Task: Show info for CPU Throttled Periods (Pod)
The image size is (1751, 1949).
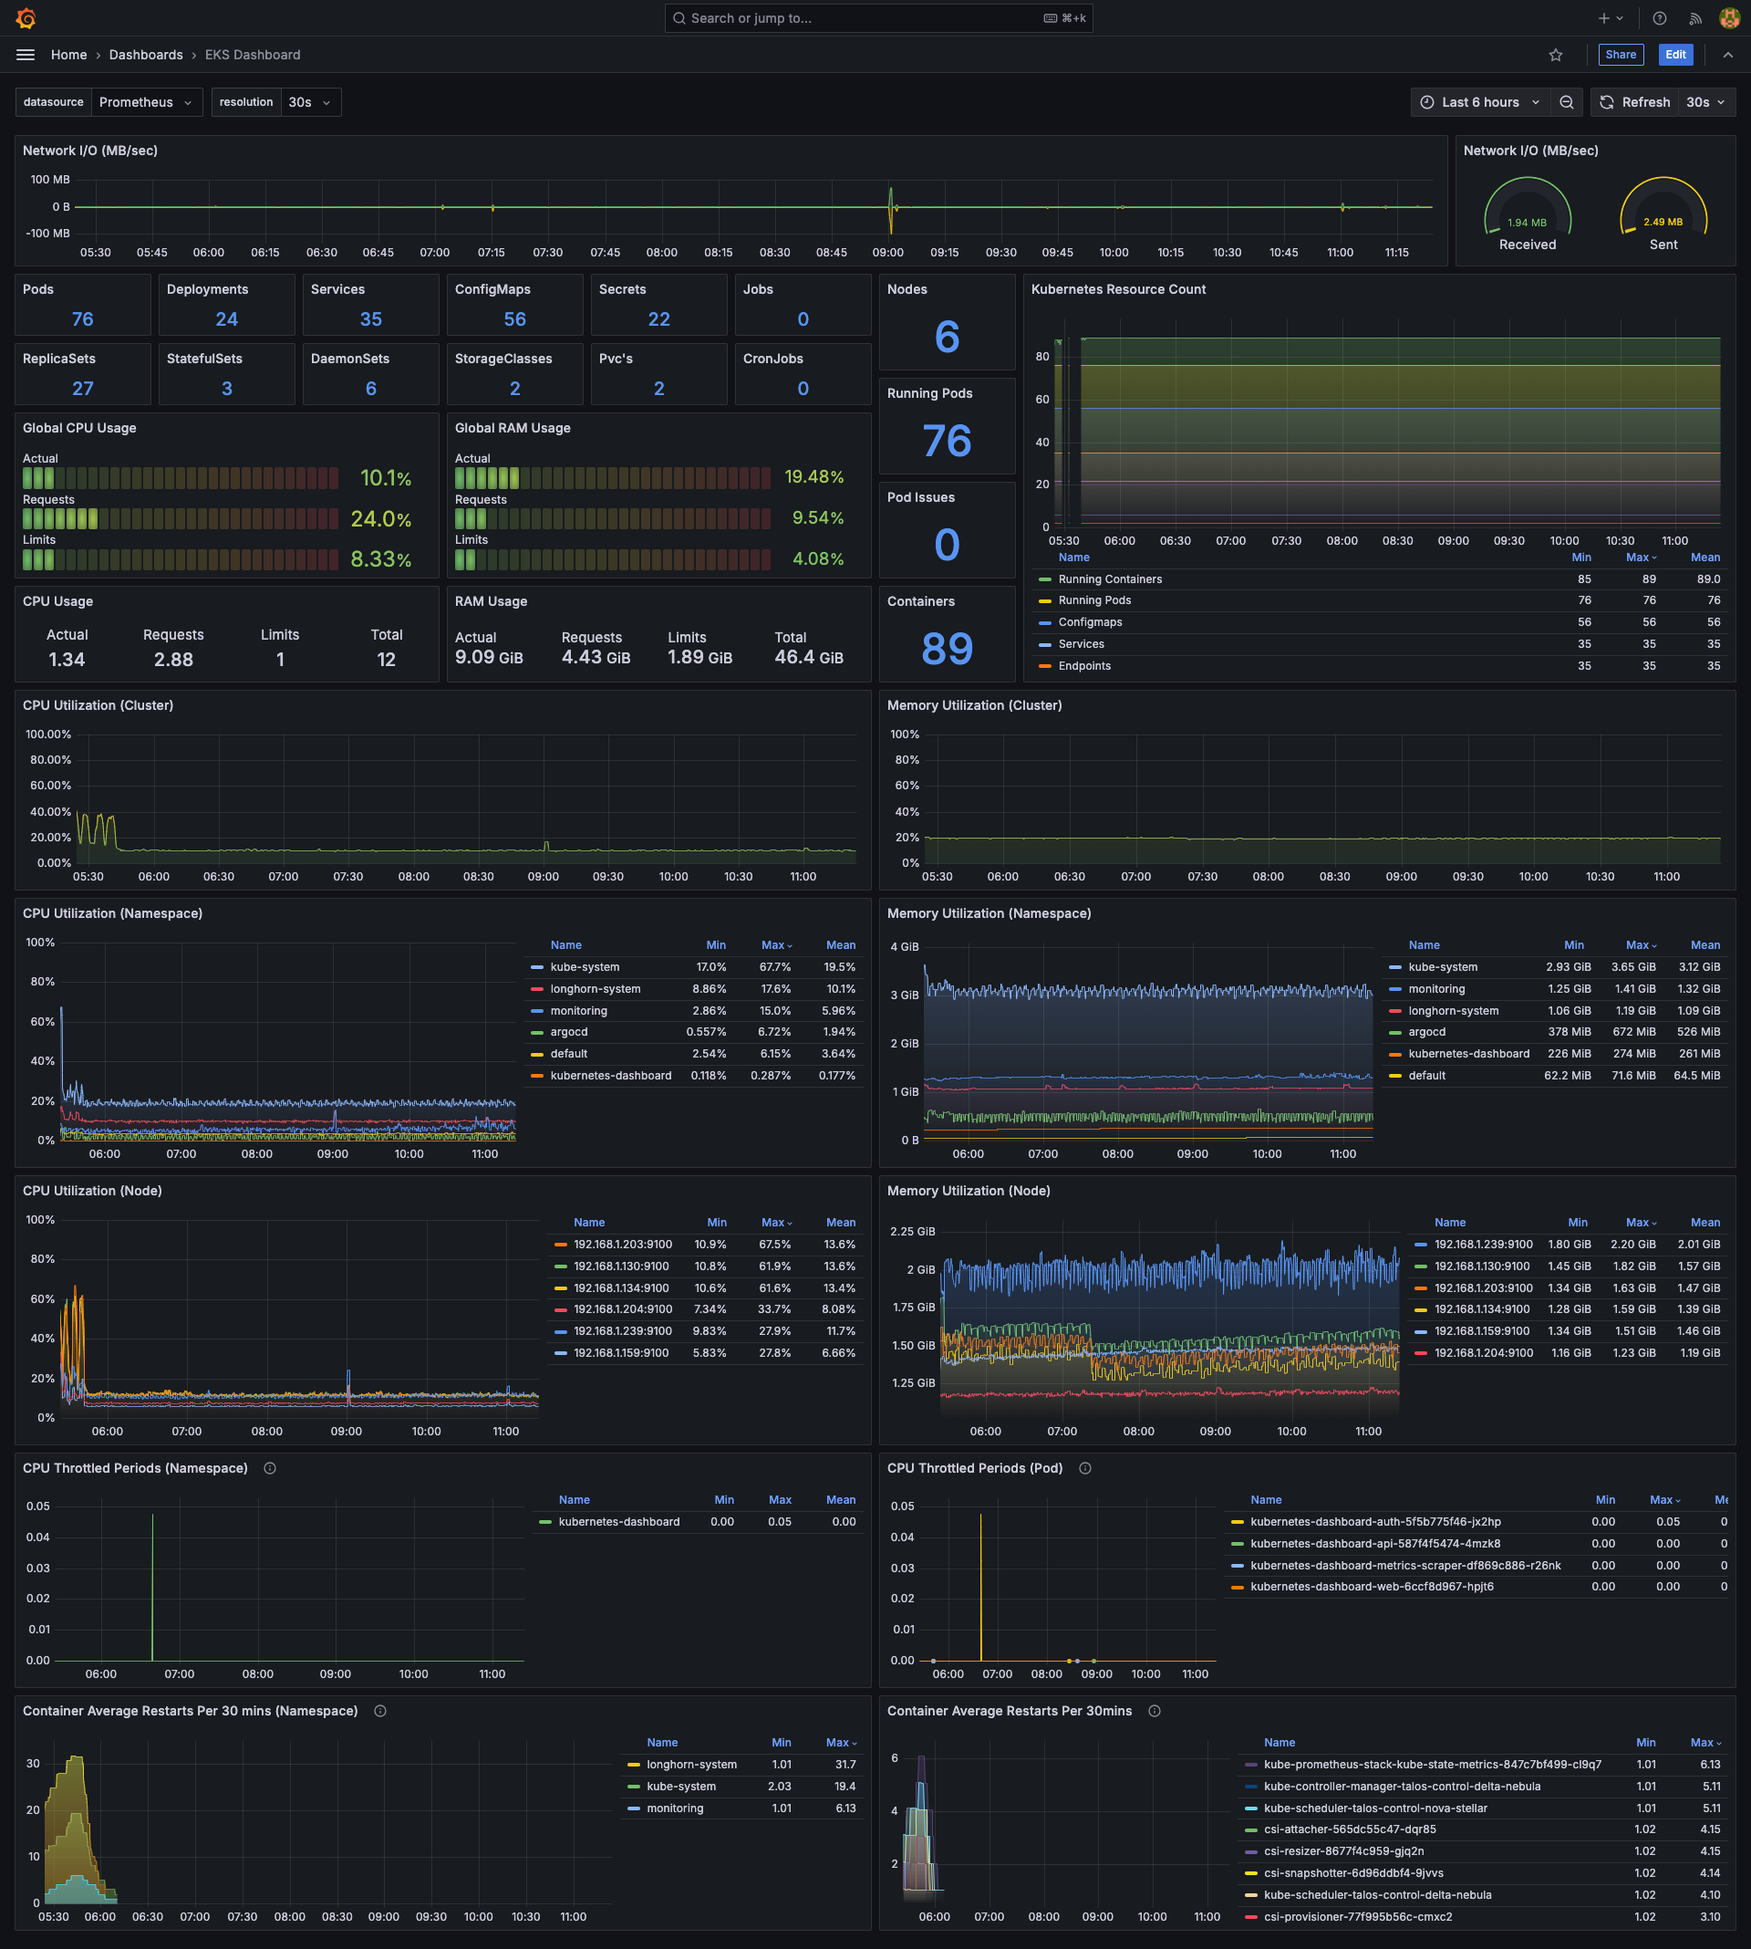Action: (x=1085, y=1468)
